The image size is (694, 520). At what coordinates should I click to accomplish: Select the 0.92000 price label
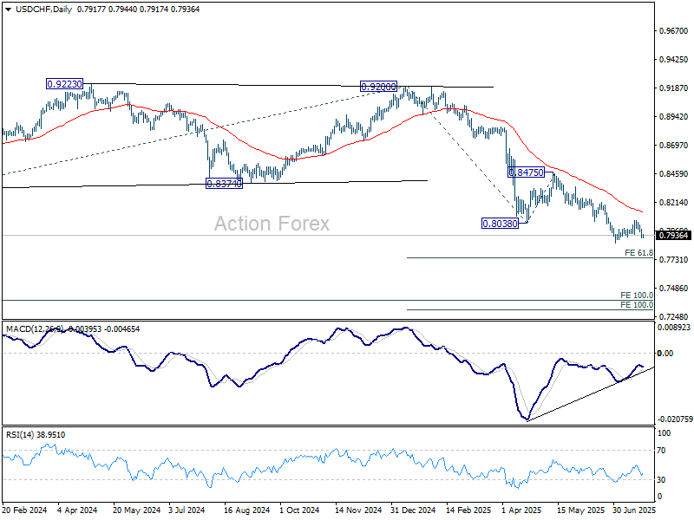pyautogui.click(x=378, y=87)
